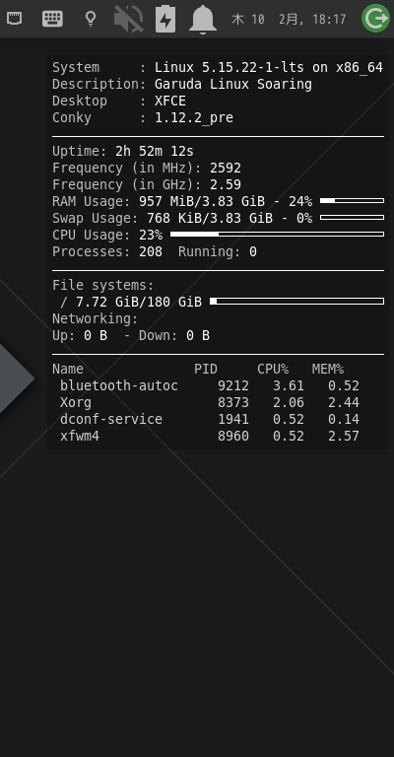The image size is (394, 757).
Task: Open the charging battery status icon
Action: [165, 19]
